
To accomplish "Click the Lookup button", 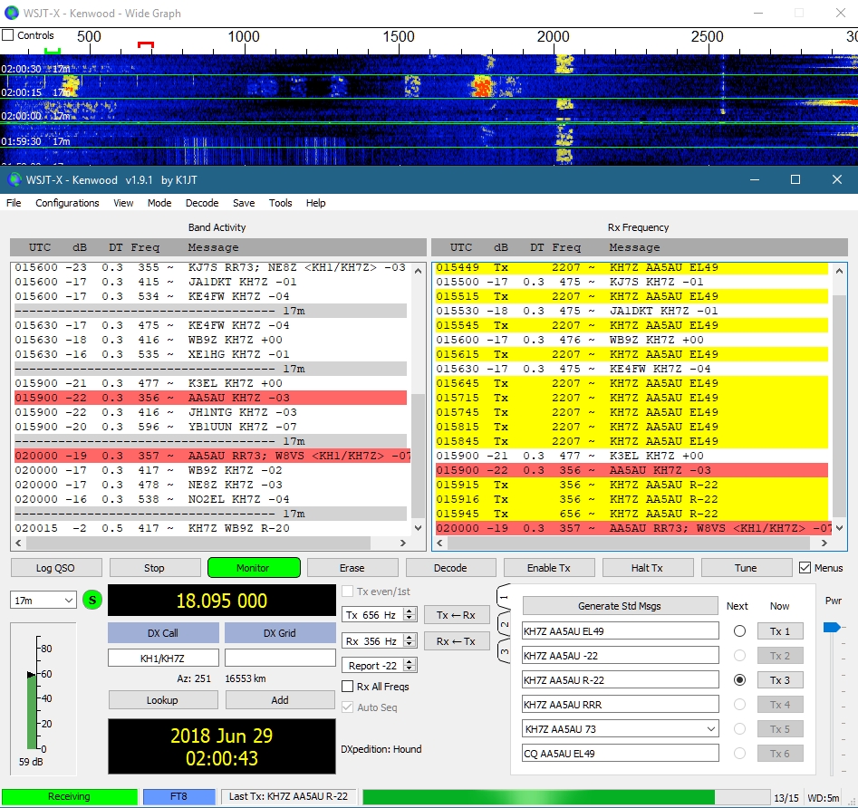I will point(162,699).
